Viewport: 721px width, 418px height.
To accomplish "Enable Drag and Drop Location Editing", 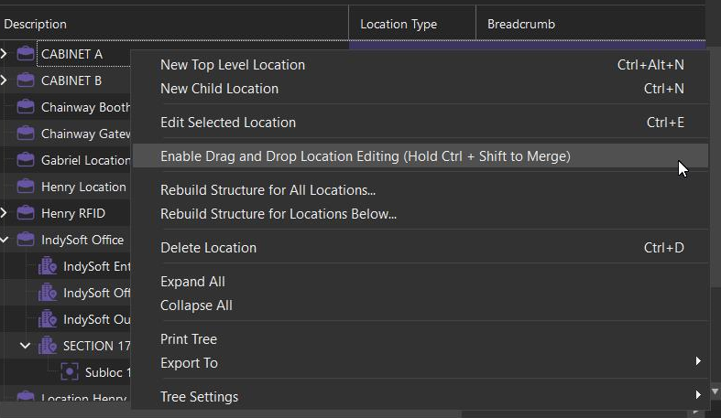I will 365,156.
